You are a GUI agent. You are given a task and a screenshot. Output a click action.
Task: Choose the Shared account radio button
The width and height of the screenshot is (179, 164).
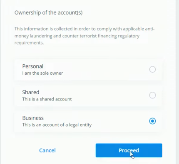152,95
